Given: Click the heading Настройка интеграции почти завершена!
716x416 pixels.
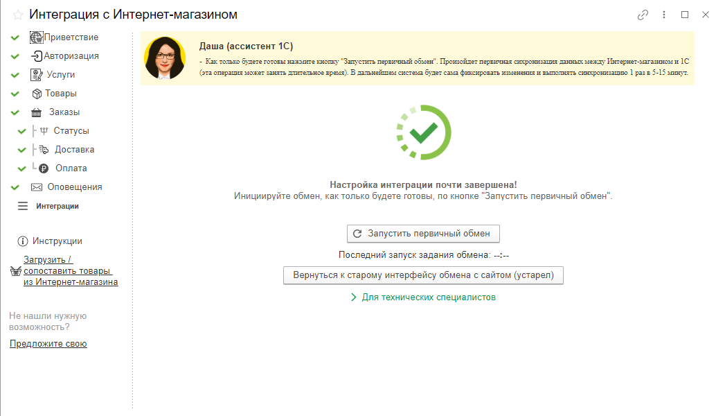Looking at the screenshot, I should (x=423, y=184).
